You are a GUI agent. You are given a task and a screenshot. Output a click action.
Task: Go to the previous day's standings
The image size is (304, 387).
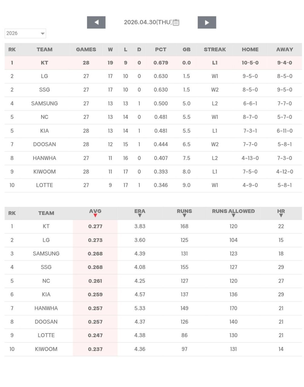[96, 22]
